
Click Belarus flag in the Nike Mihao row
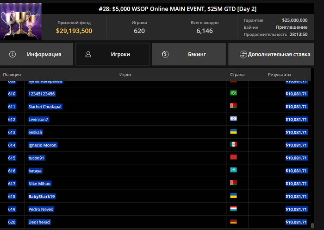233,183
